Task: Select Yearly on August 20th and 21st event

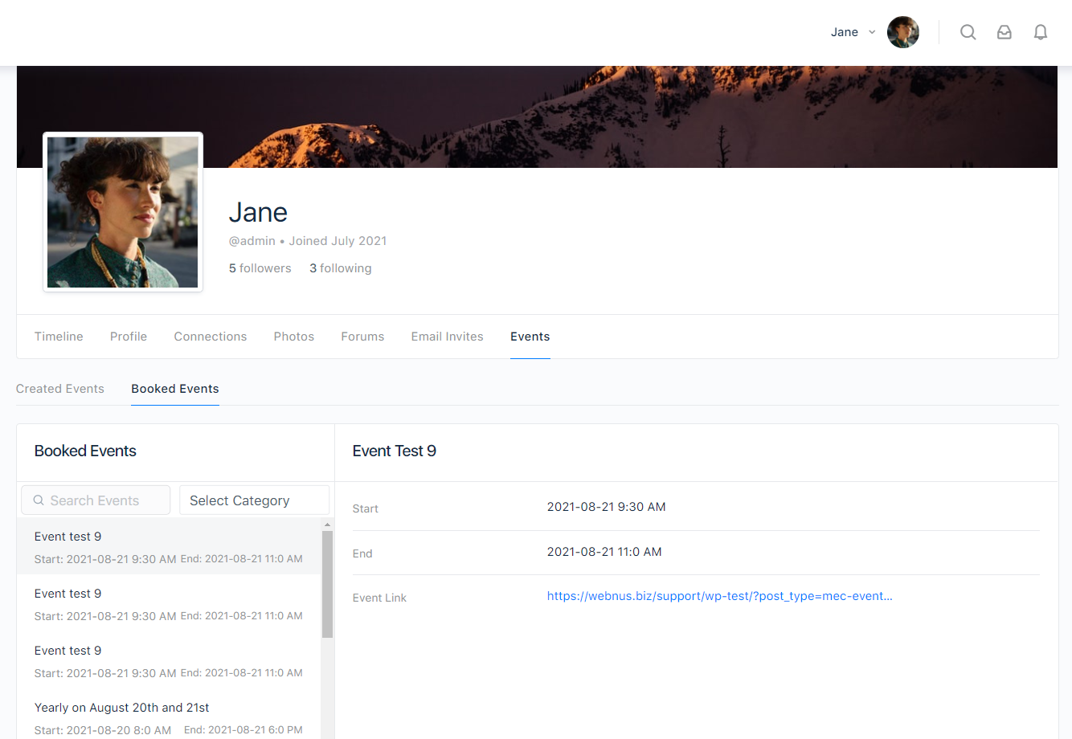Action: tap(122, 708)
